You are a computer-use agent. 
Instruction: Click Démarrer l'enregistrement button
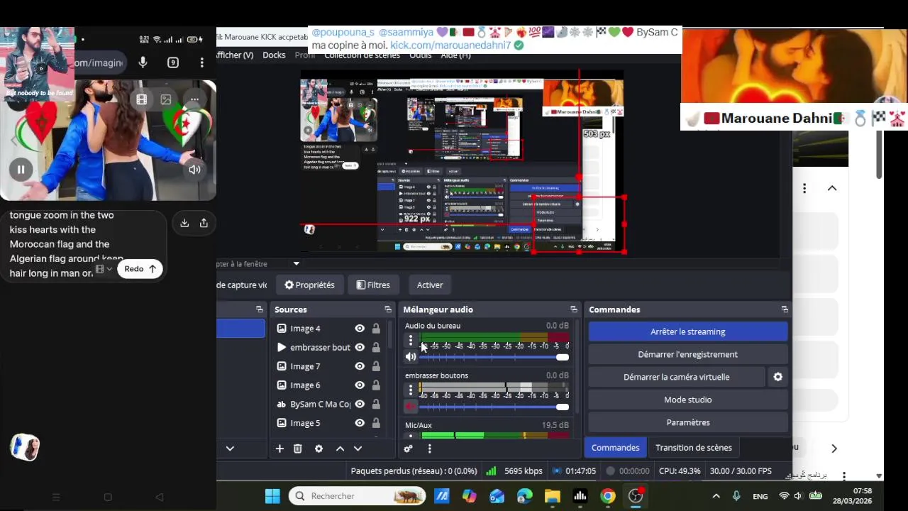pyautogui.click(x=688, y=354)
